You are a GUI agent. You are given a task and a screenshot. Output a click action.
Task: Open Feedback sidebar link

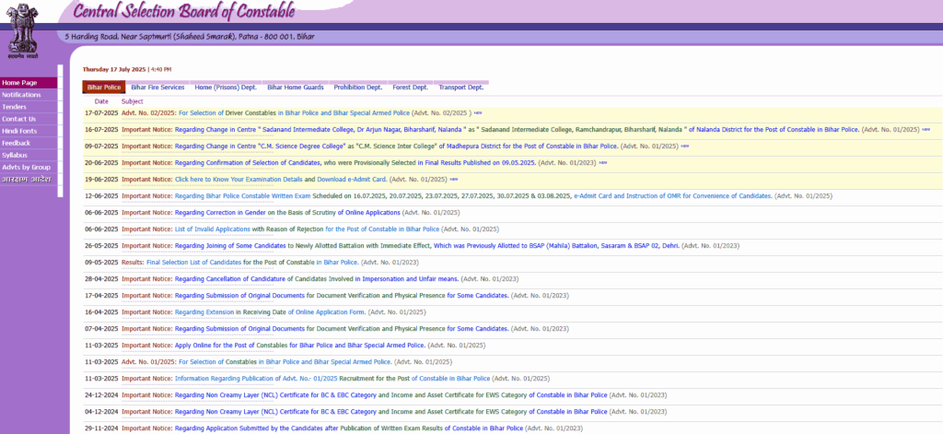pos(29,143)
